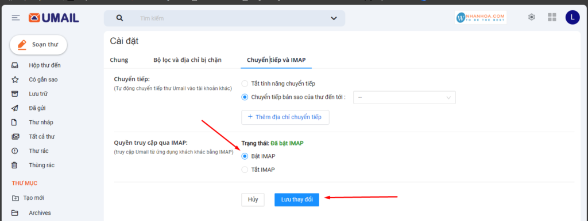
Task: Click the paper plane icon for Đã gửi
Action: click(15, 108)
